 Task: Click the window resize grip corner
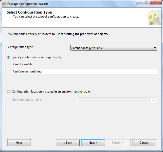click(160, 149)
